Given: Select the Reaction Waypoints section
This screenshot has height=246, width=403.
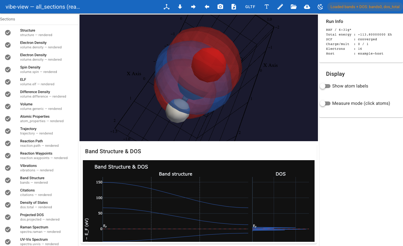Looking at the screenshot, I should 39,156.
